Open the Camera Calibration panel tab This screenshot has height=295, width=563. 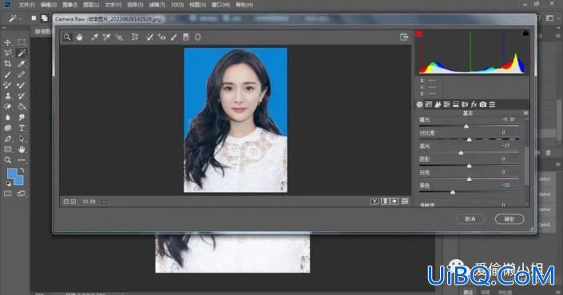click(x=483, y=104)
